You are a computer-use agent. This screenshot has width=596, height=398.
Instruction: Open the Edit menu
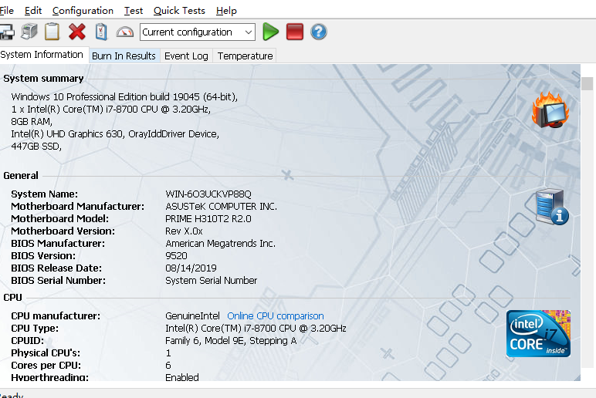tap(33, 11)
